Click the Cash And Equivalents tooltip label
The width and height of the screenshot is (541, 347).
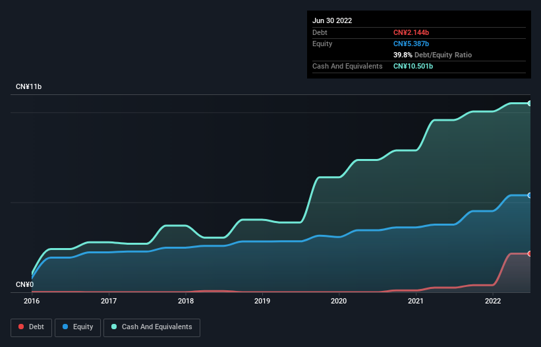point(347,66)
